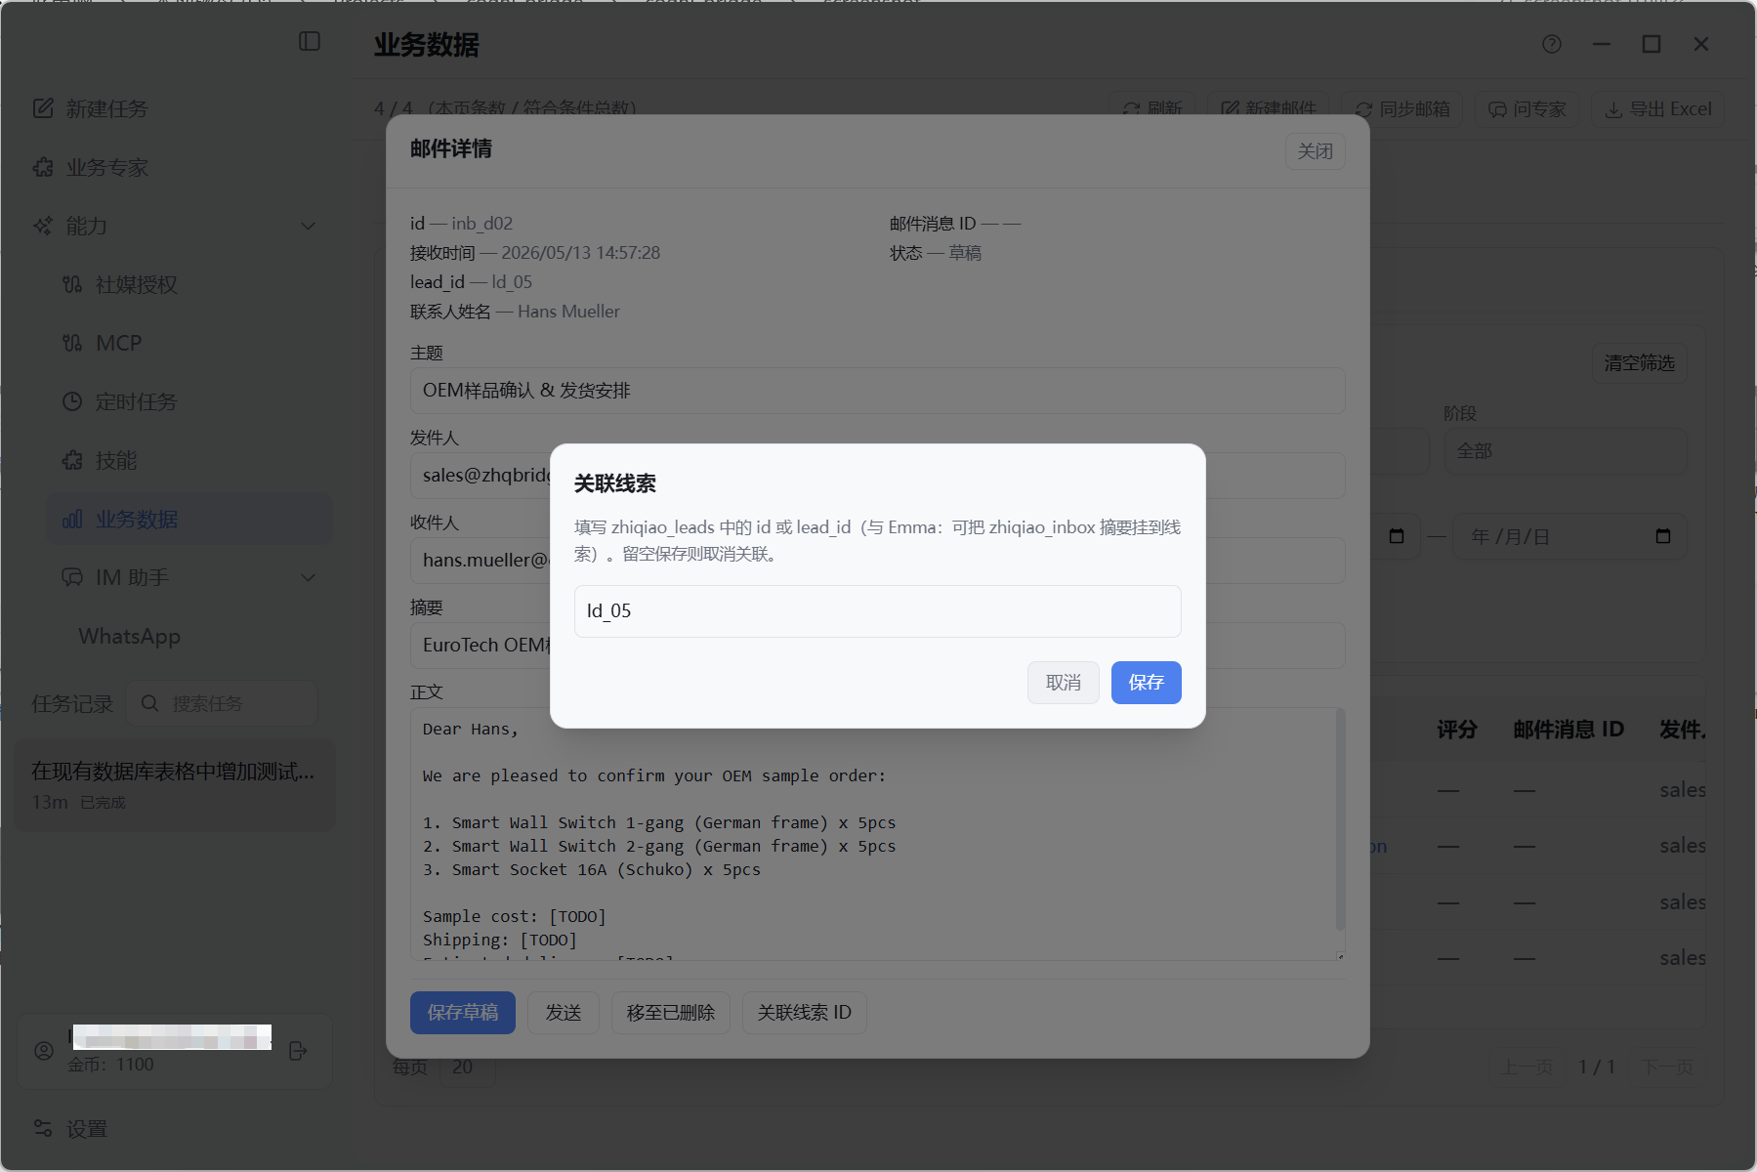The height and width of the screenshot is (1172, 1757).
Task: Click the logout icon beside account
Action: 299,1051
